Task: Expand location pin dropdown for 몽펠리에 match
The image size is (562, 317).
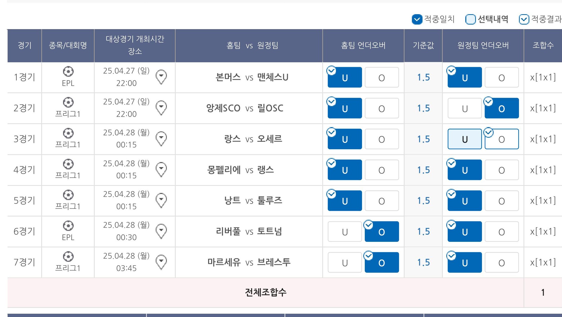Action: [161, 169]
